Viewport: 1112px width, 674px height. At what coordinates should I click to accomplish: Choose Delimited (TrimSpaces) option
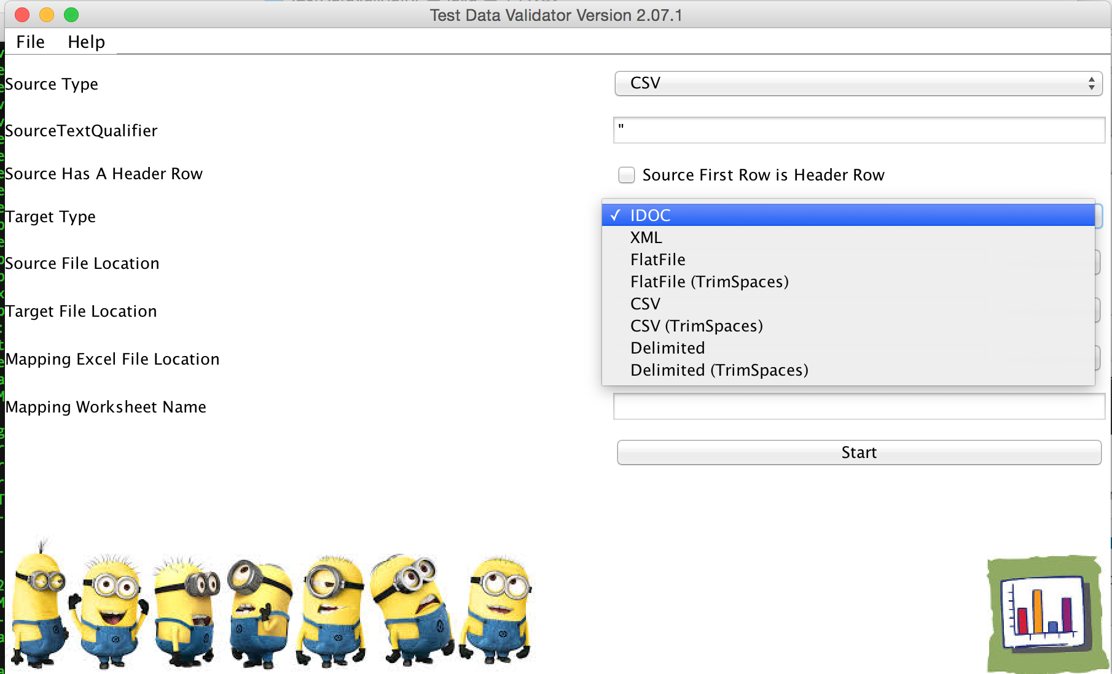(x=719, y=370)
